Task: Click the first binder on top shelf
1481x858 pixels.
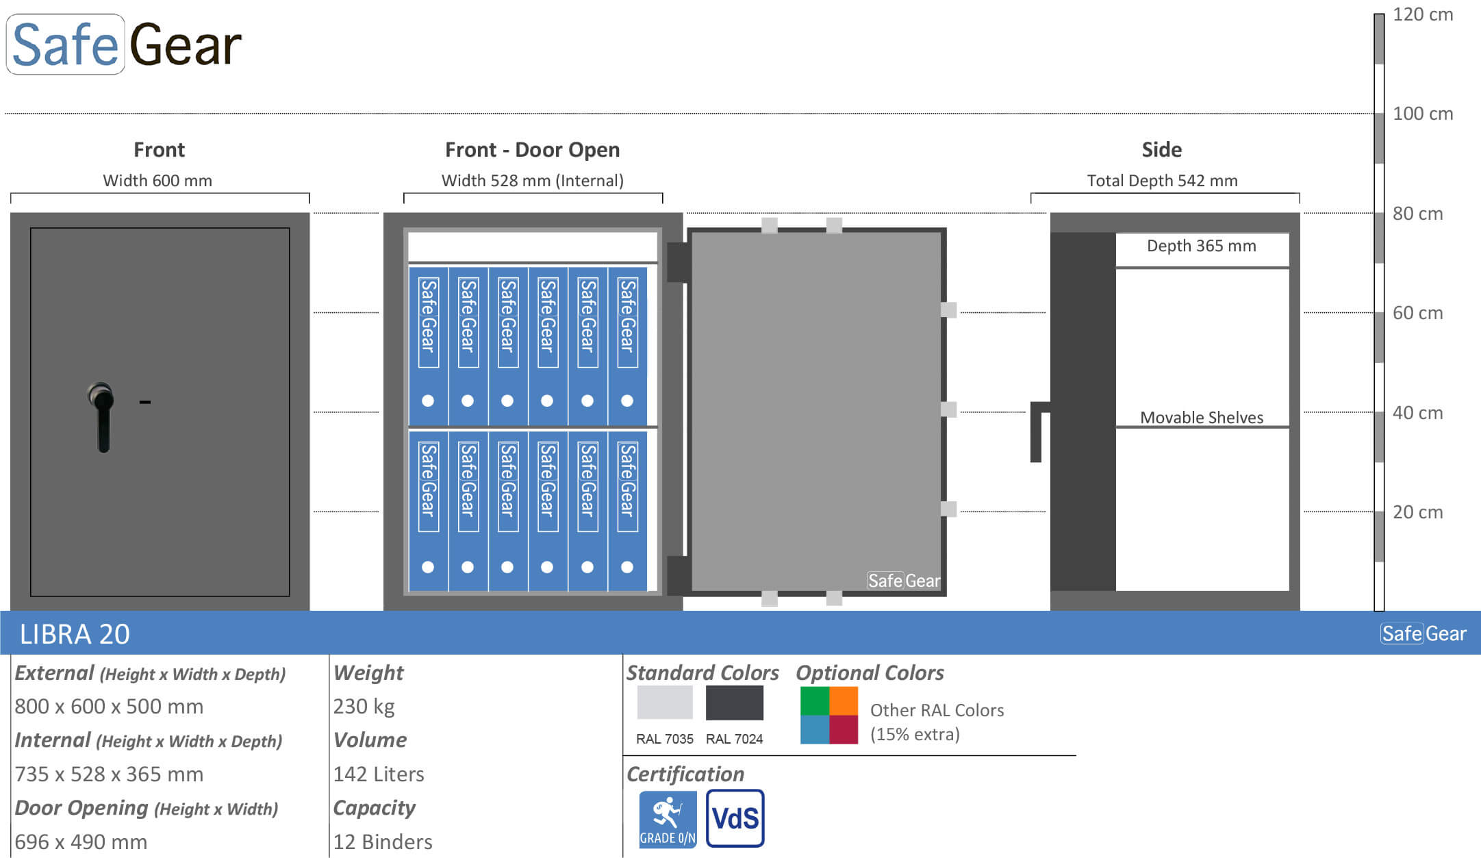Action: [x=428, y=346]
